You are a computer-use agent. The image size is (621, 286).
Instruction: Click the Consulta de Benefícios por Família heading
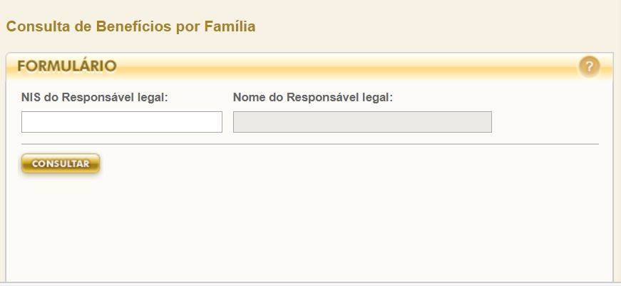coord(130,27)
